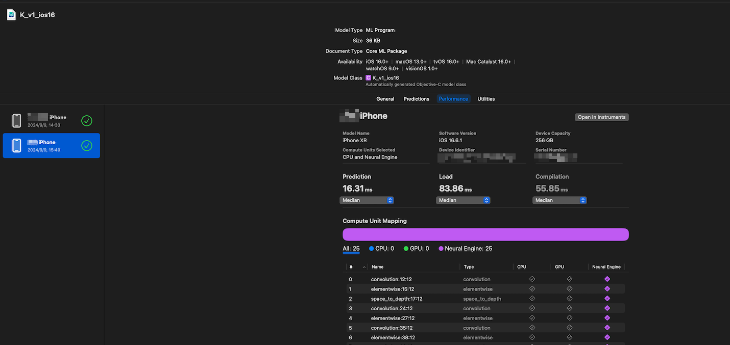Click GPU diamond in the elementwise:15:12 row
730x345 pixels.
pos(570,289)
